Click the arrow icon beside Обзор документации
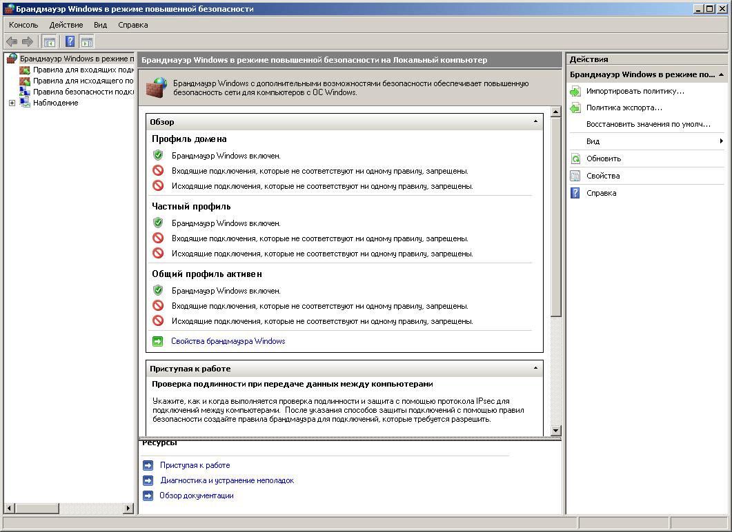732x532 pixels. (x=148, y=495)
